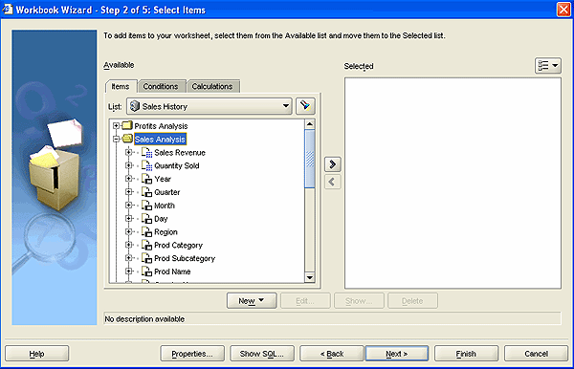The width and height of the screenshot is (574, 369).
Task: Switch to the Calculations tab
Action: (x=212, y=86)
